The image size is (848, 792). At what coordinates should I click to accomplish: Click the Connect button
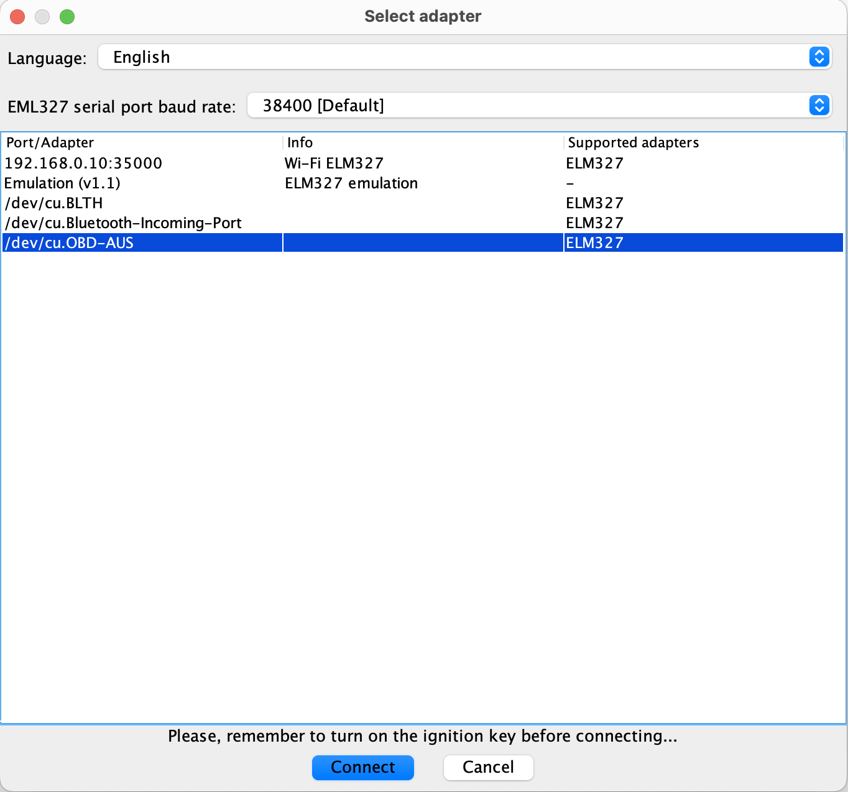point(363,767)
